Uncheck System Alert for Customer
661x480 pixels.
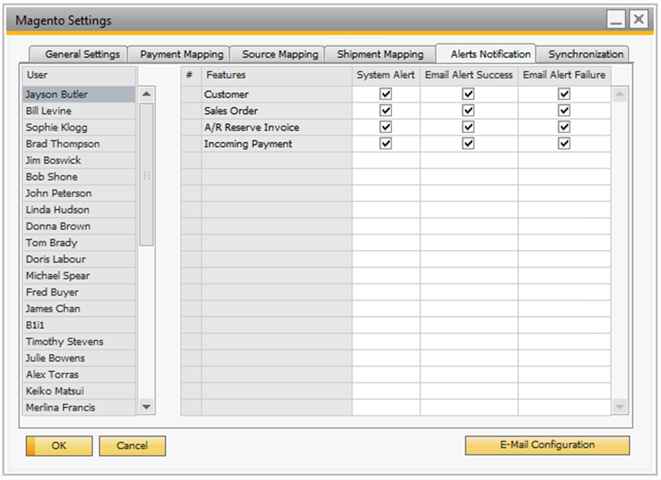click(x=386, y=94)
